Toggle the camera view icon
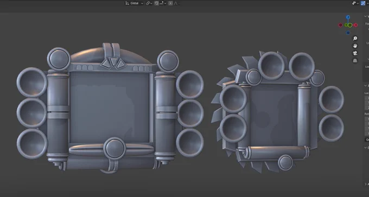The image size is (369, 197). click(355, 53)
